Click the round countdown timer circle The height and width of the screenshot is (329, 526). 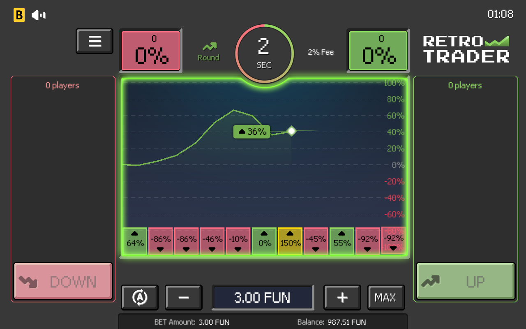264,53
